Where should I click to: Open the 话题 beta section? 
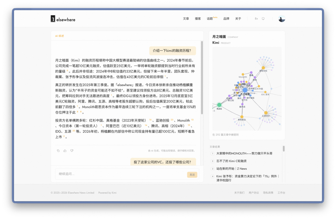pyautogui.click(x=212, y=19)
